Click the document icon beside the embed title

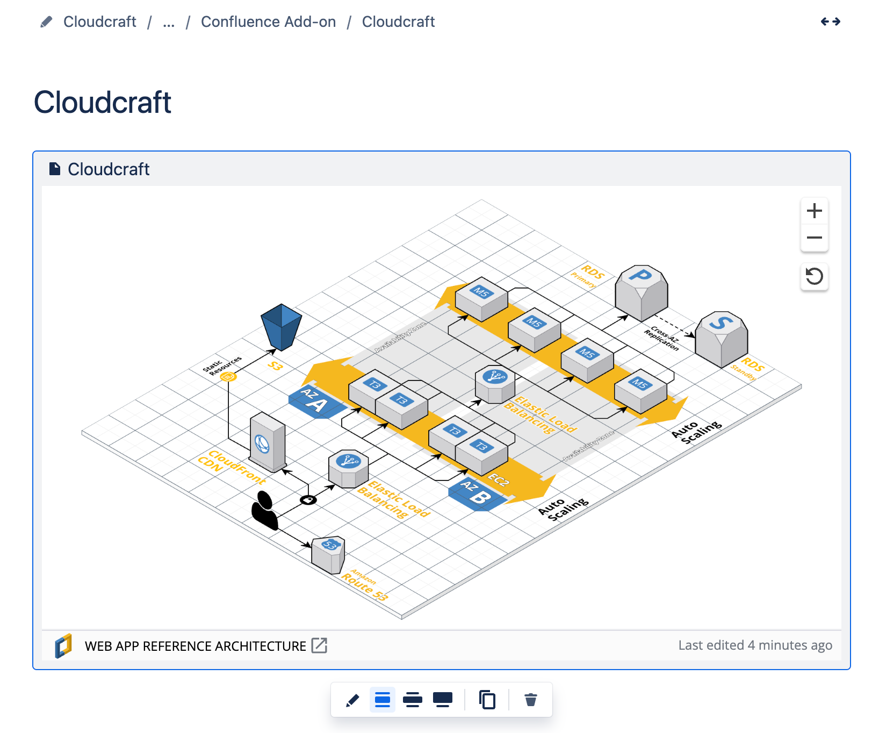(x=54, y=168)
